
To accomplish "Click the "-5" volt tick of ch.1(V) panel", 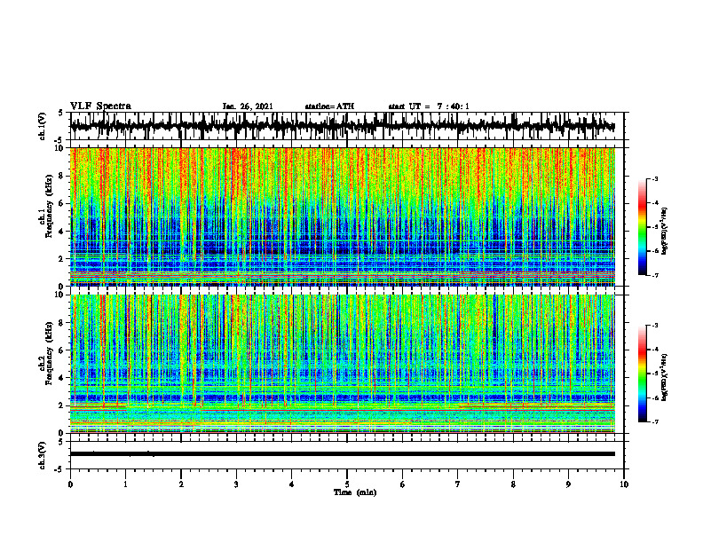I will click(59, 140).
